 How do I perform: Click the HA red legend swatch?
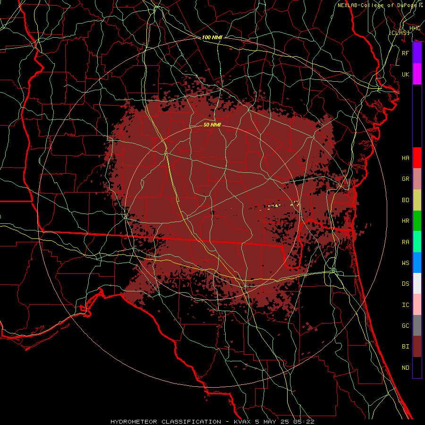click(x=417, y=158)
